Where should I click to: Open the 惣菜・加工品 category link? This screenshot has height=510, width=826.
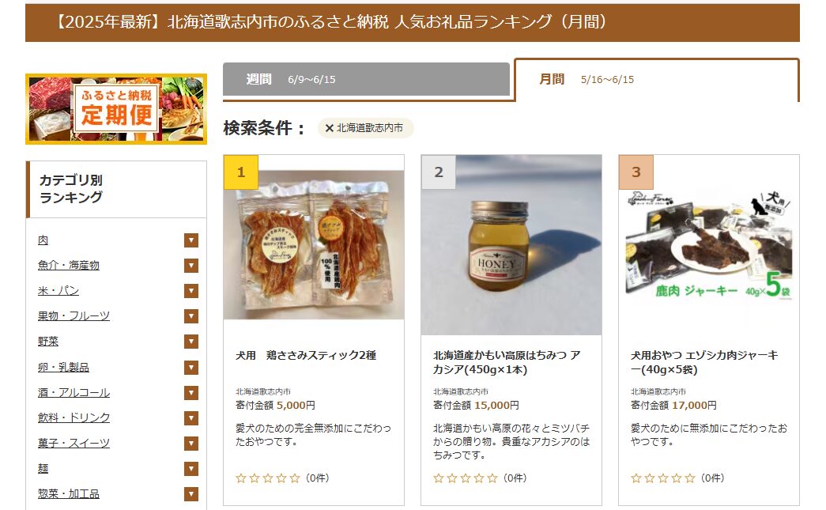(x=69, y=493)
